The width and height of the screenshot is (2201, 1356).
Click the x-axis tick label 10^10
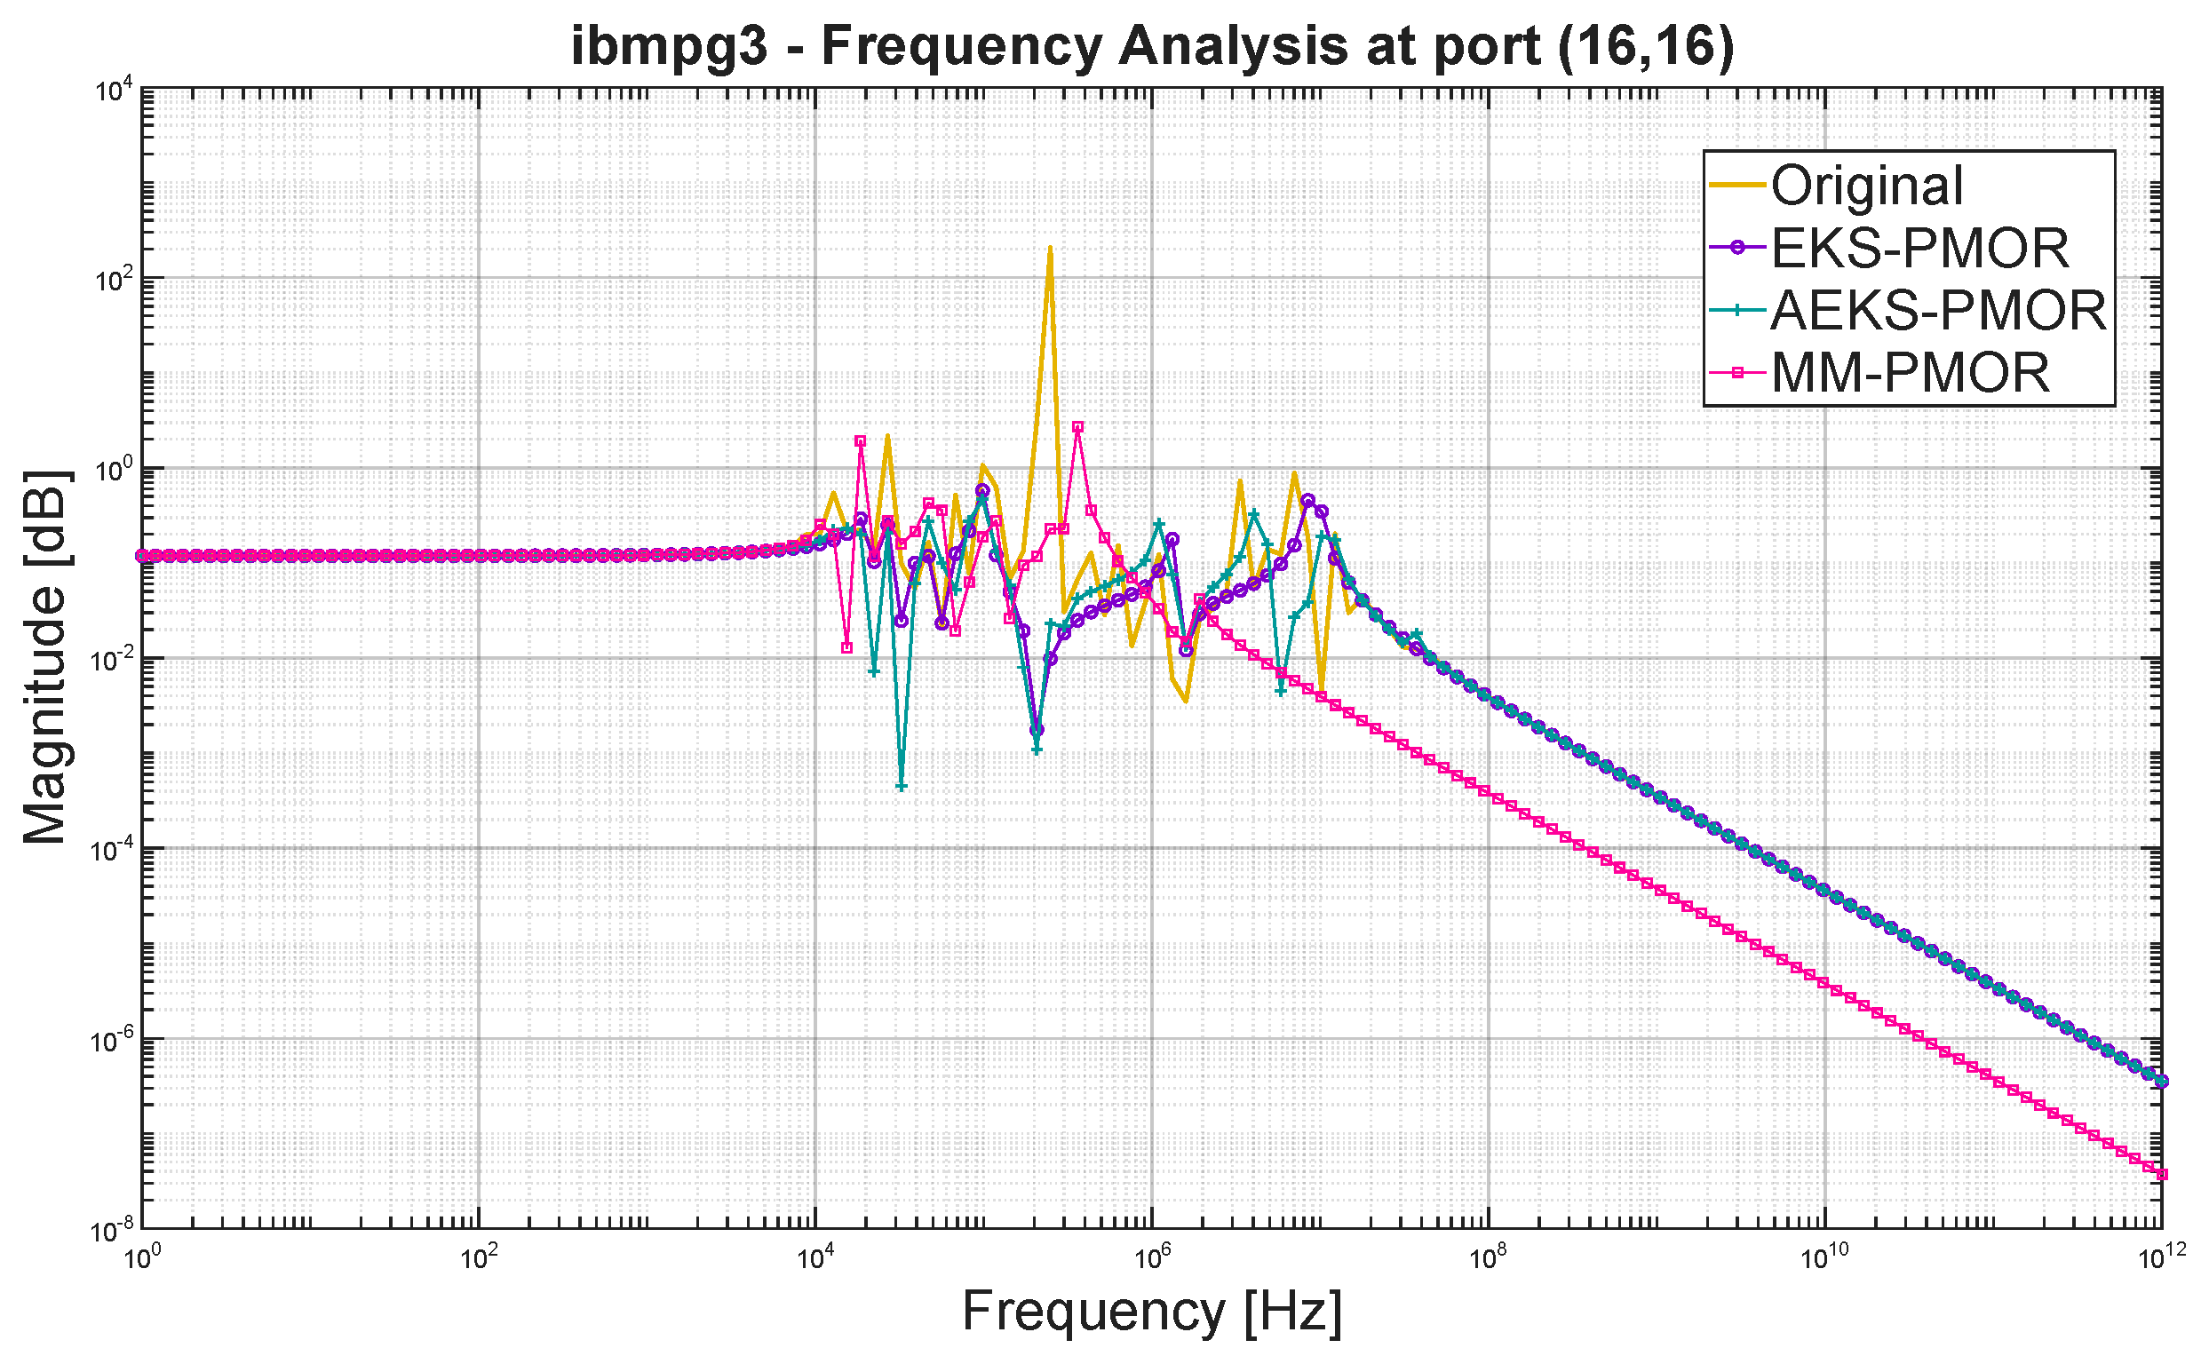point(1824,1257)
